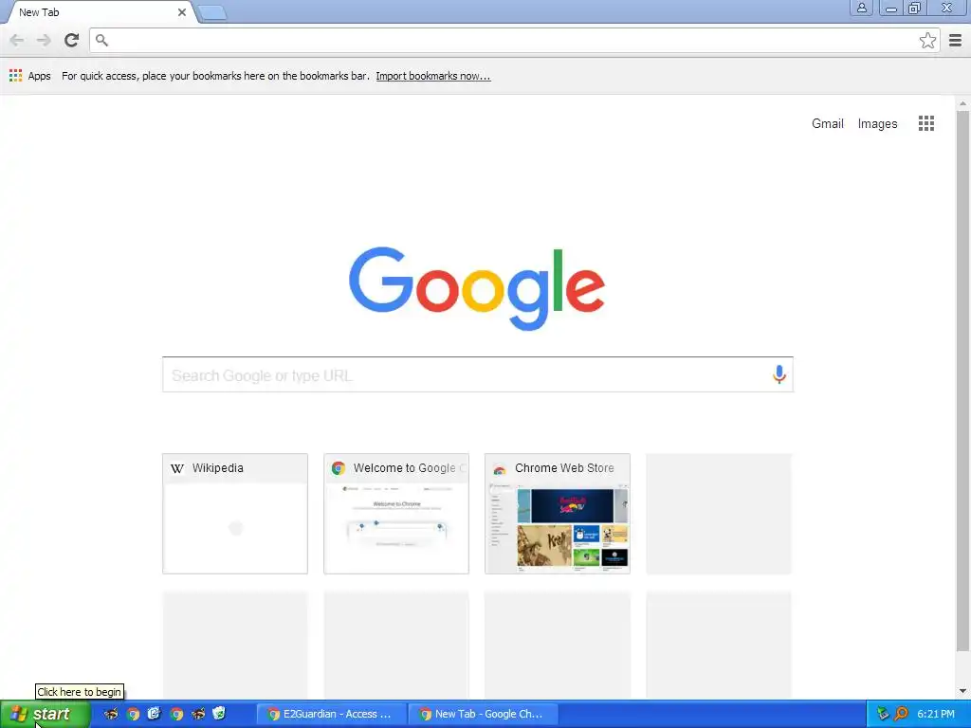Open a new tab with the tab-strip button
The height and width of the screenshot is (728, 971).
pos(213,12)
